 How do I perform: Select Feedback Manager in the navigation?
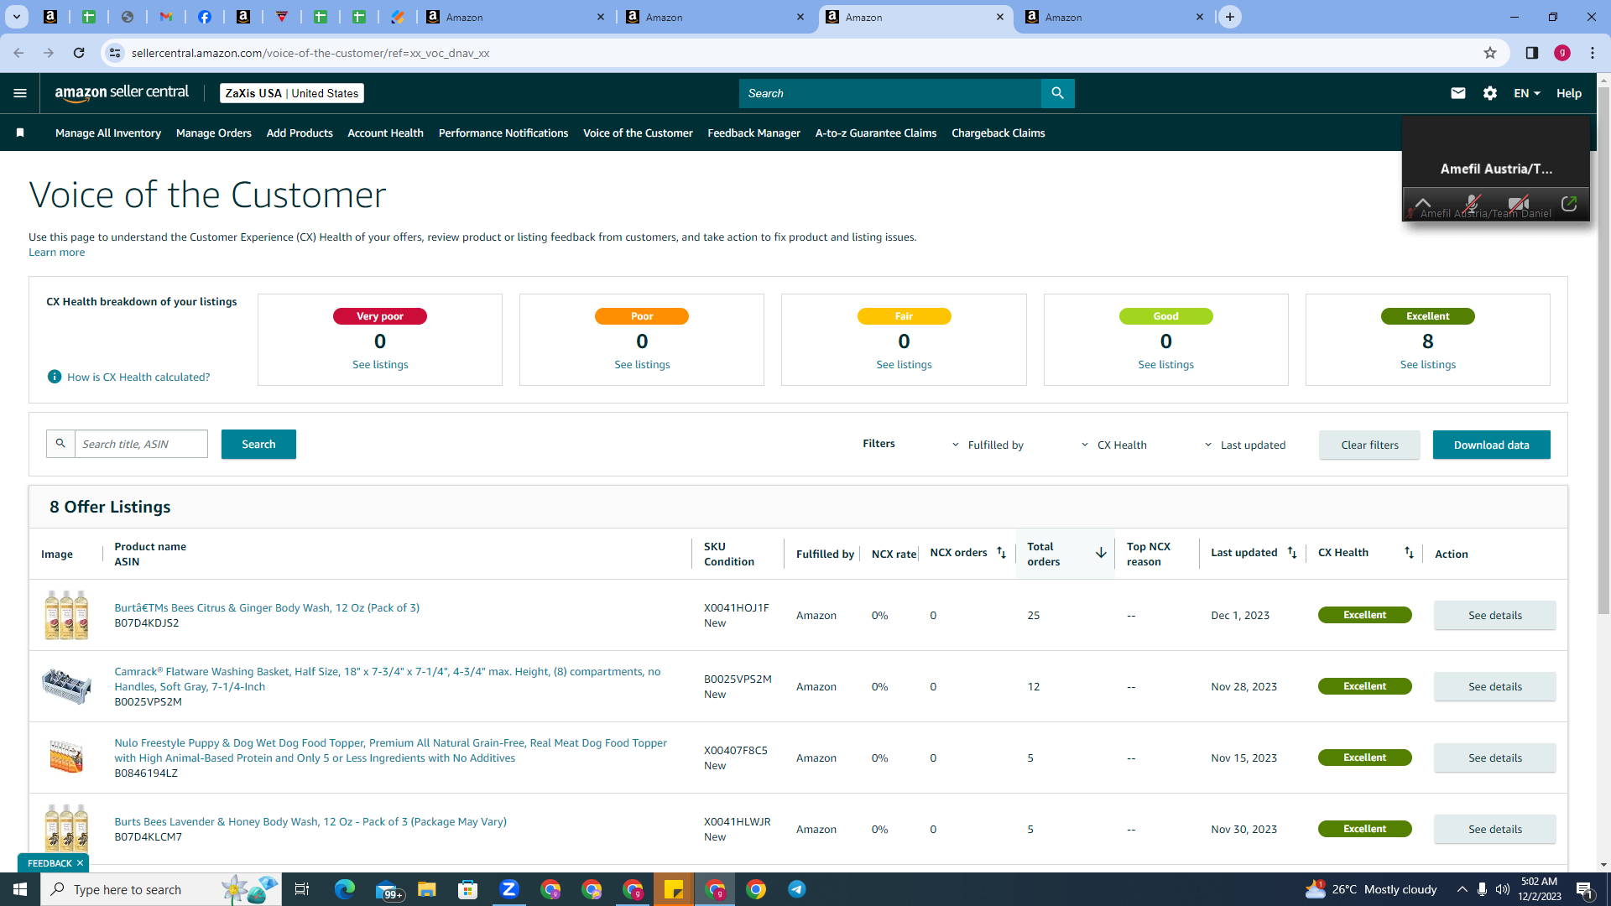(x=753, y=133)
